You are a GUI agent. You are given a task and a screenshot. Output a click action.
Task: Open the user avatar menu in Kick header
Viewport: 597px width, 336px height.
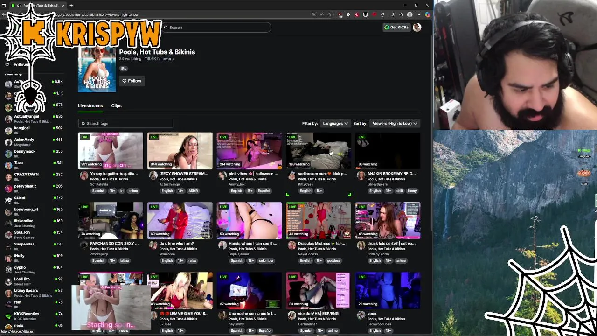[417, 28]
